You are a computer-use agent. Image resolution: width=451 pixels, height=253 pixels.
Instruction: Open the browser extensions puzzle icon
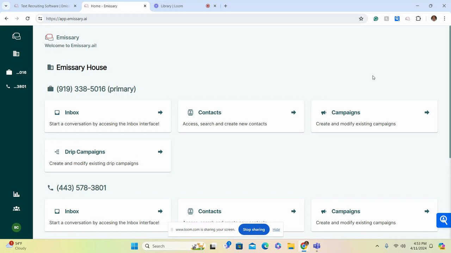coord(418,19)
